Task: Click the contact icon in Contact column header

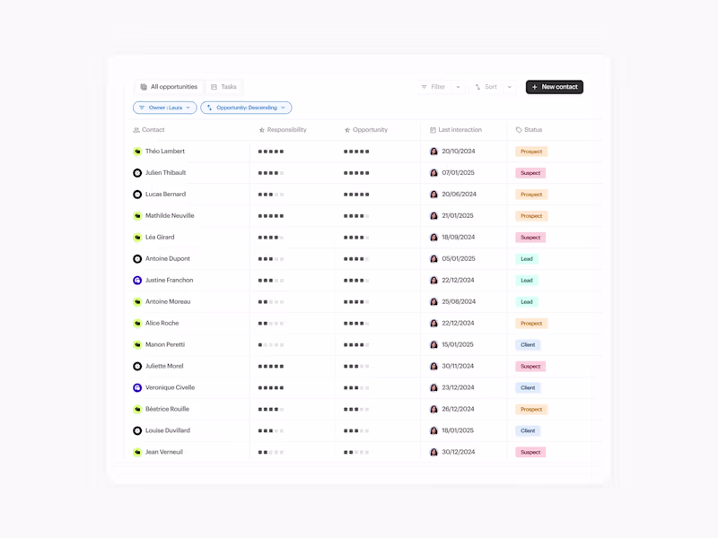Action: click(x=136, y=130)
